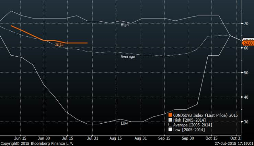Image resolution: width=254 pixels, height=146 pixels.
Task: Click the Aug 31 date on the x-axis
Action: (x=141, y=138)
